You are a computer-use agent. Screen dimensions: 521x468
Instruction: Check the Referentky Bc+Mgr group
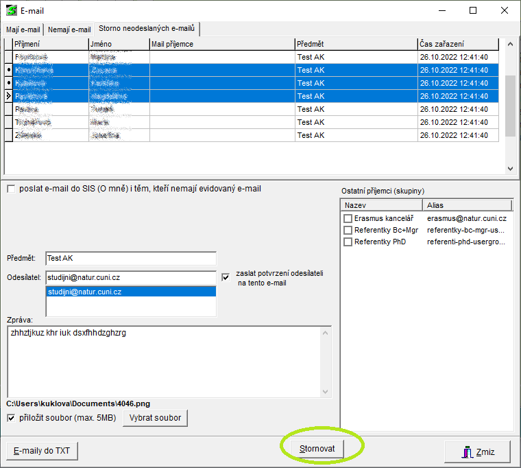(x=348, y=230)
